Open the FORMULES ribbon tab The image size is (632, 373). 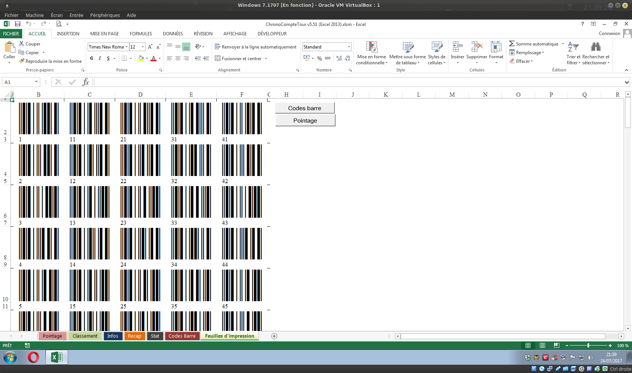click(x=141, y=33)
